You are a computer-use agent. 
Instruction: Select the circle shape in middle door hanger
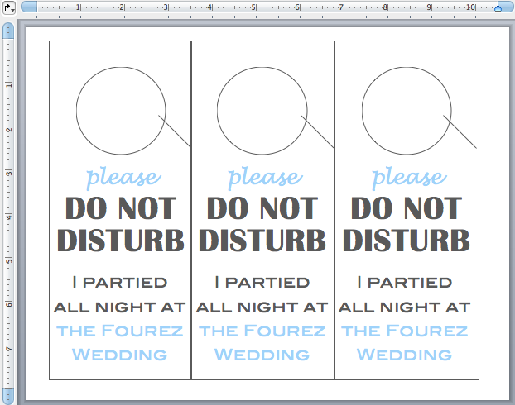(262, 111)
